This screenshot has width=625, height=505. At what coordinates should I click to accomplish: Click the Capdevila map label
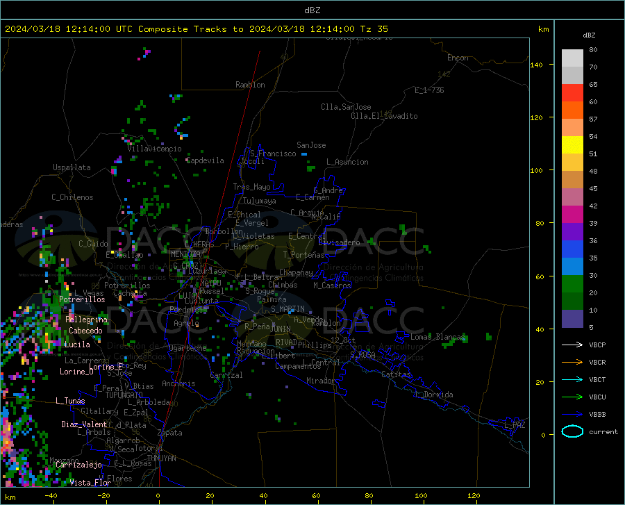click(206, 160)
